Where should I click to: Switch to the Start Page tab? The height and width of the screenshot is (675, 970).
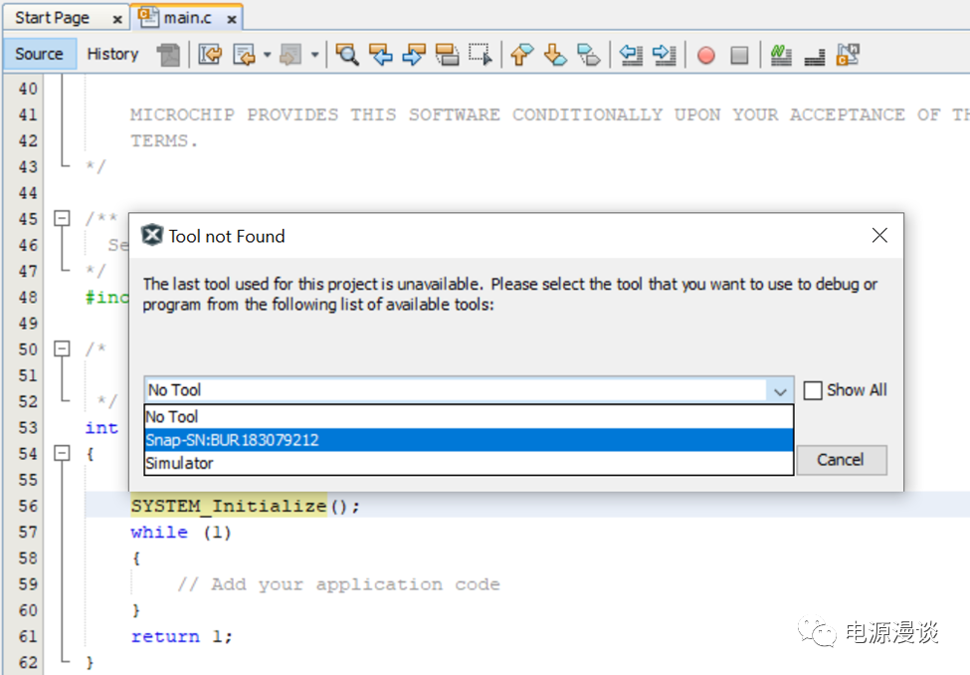coord(53,18)
